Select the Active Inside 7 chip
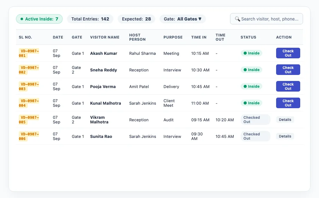The height and width of the screenshot is (198, 319). point(39,19)
